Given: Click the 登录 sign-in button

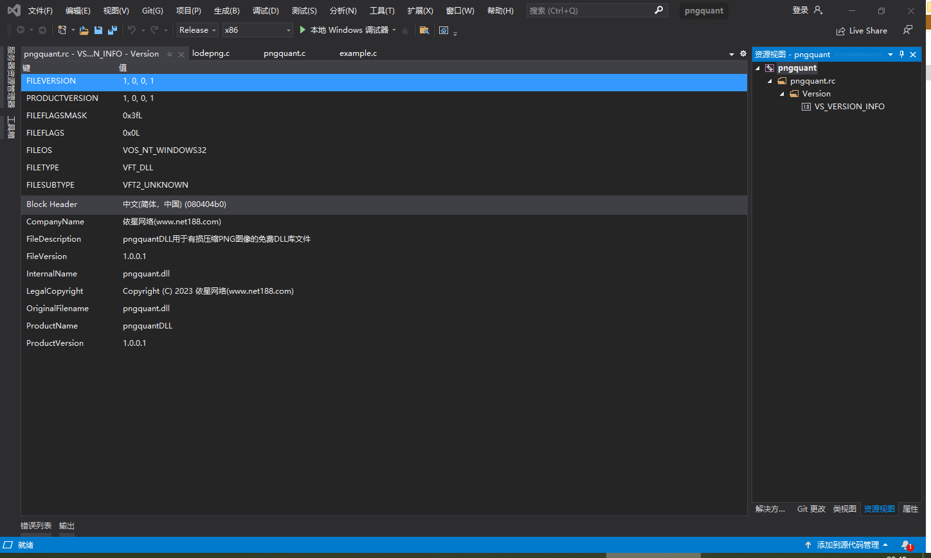Looking at the screenshot, I should [x=800, y=10].
